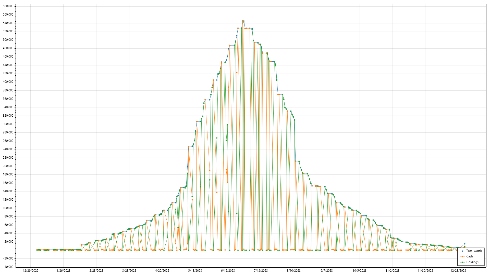Click the 580,000 y-axis label
The image size is (490, 275).
point(8,6)
